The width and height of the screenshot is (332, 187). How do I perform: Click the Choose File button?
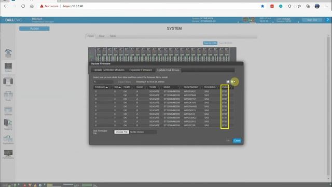(x=121, y=132)
